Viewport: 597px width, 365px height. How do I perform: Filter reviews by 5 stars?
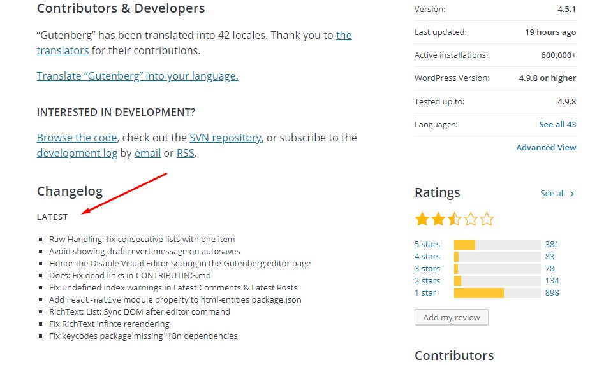pyautogui.click(x=427, y=244)
